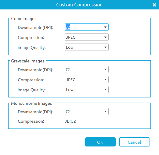Click the highlighted 72 in Color DPI field
Image resolution: width=159 pixels, height=155 pixels.
click(x=68, y=27)
